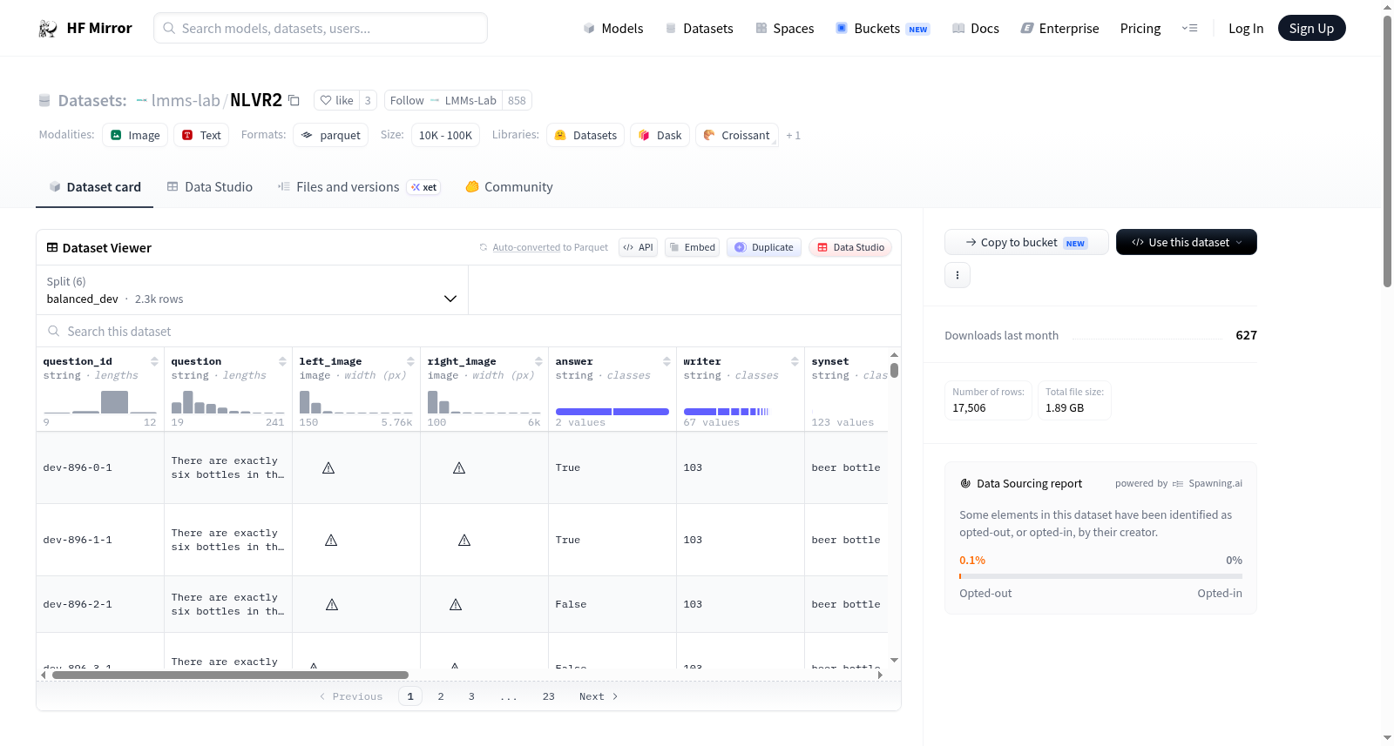The height and width of the screenshot is (746, 1394).
Task: Go to Spaces in the navigation bar
Action: [785, 29]
